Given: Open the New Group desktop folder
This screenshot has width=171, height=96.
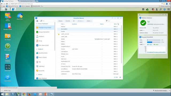Looking at the screenshot, I should [7, 67].
